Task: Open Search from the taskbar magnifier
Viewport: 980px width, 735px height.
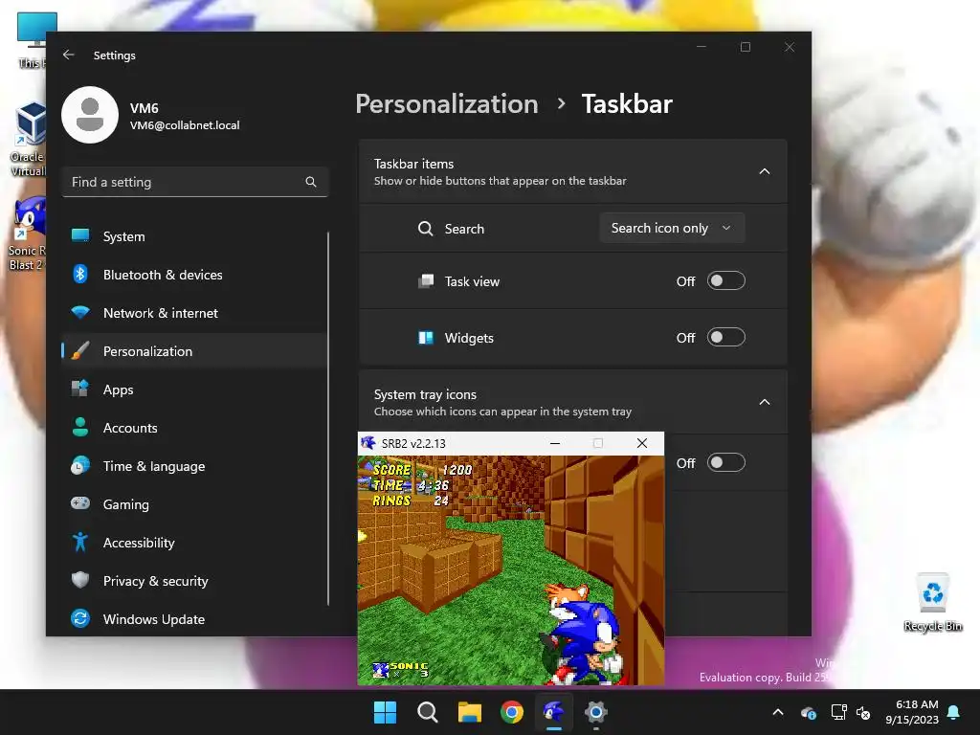Action: click(428, 712)
